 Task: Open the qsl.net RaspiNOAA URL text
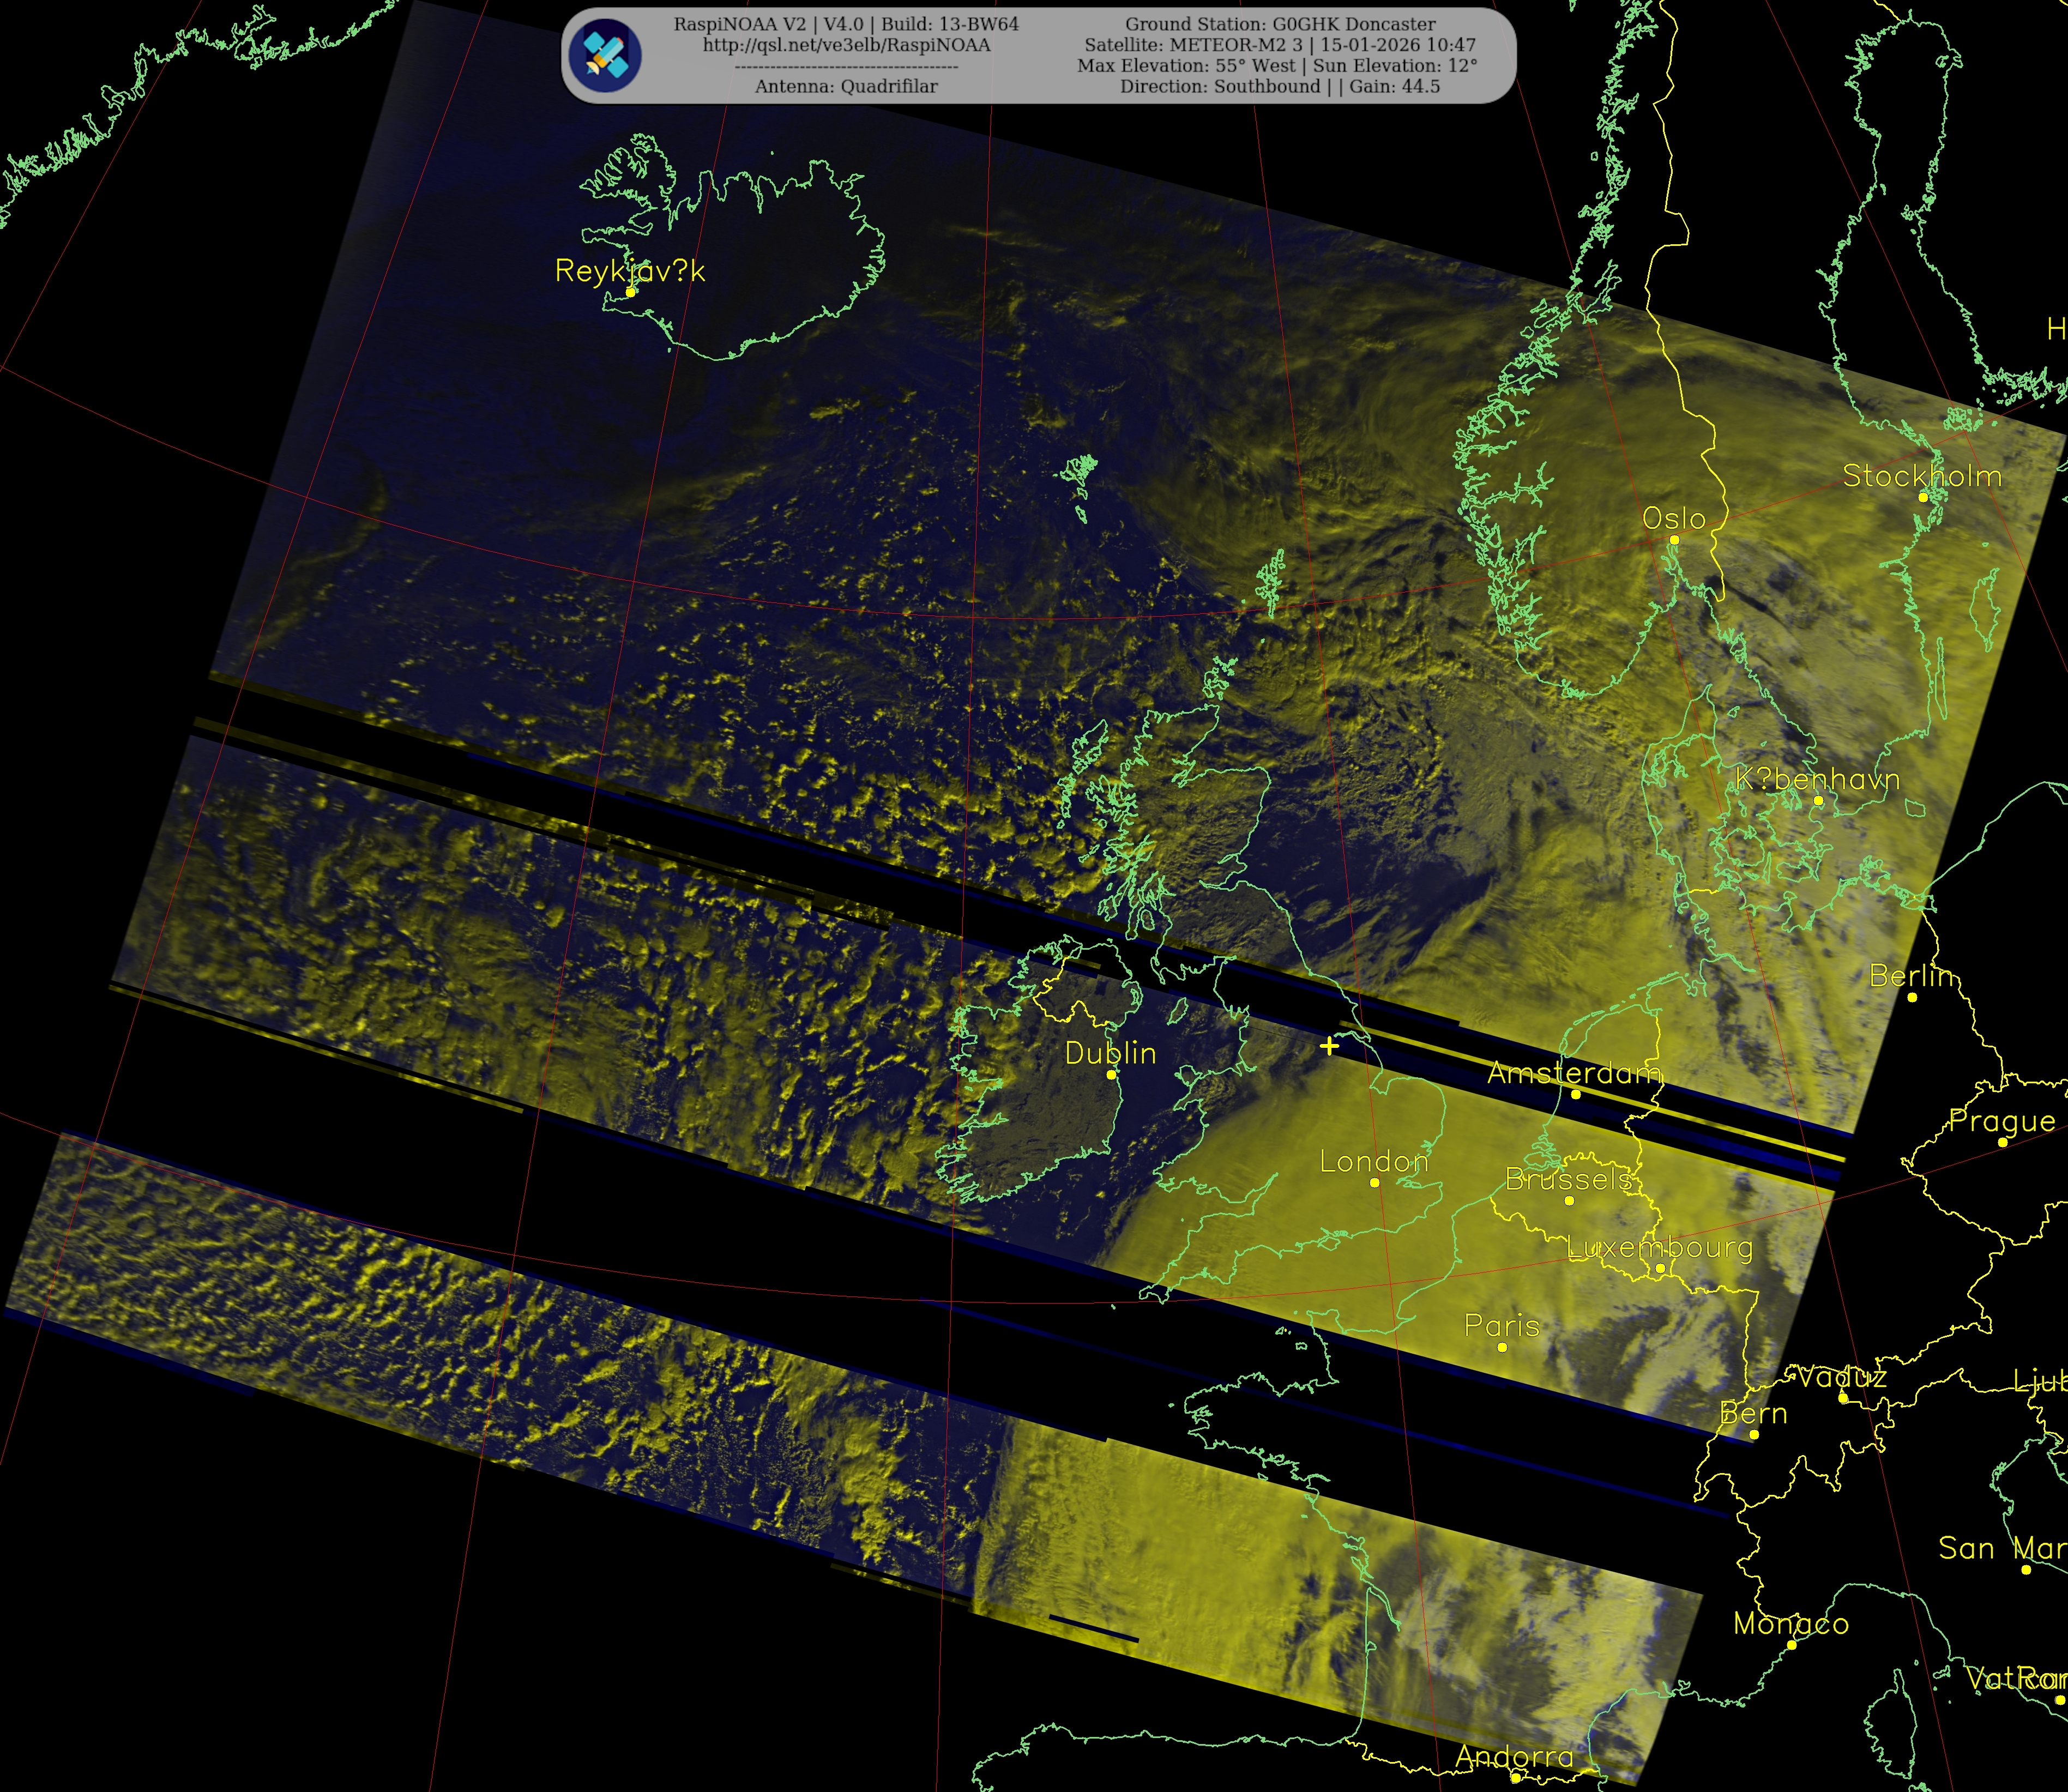pyautogui.click(x=846, y=45)
